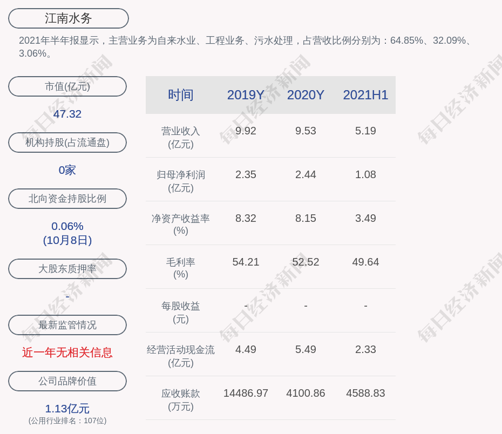Open the 最新监管情况 label
Viewport: 502px width, 434px height.
click(x=67, y=325)
